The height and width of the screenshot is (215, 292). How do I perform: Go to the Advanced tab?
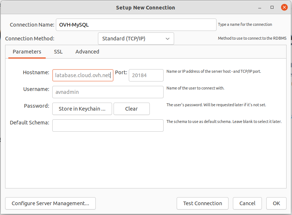87,52
